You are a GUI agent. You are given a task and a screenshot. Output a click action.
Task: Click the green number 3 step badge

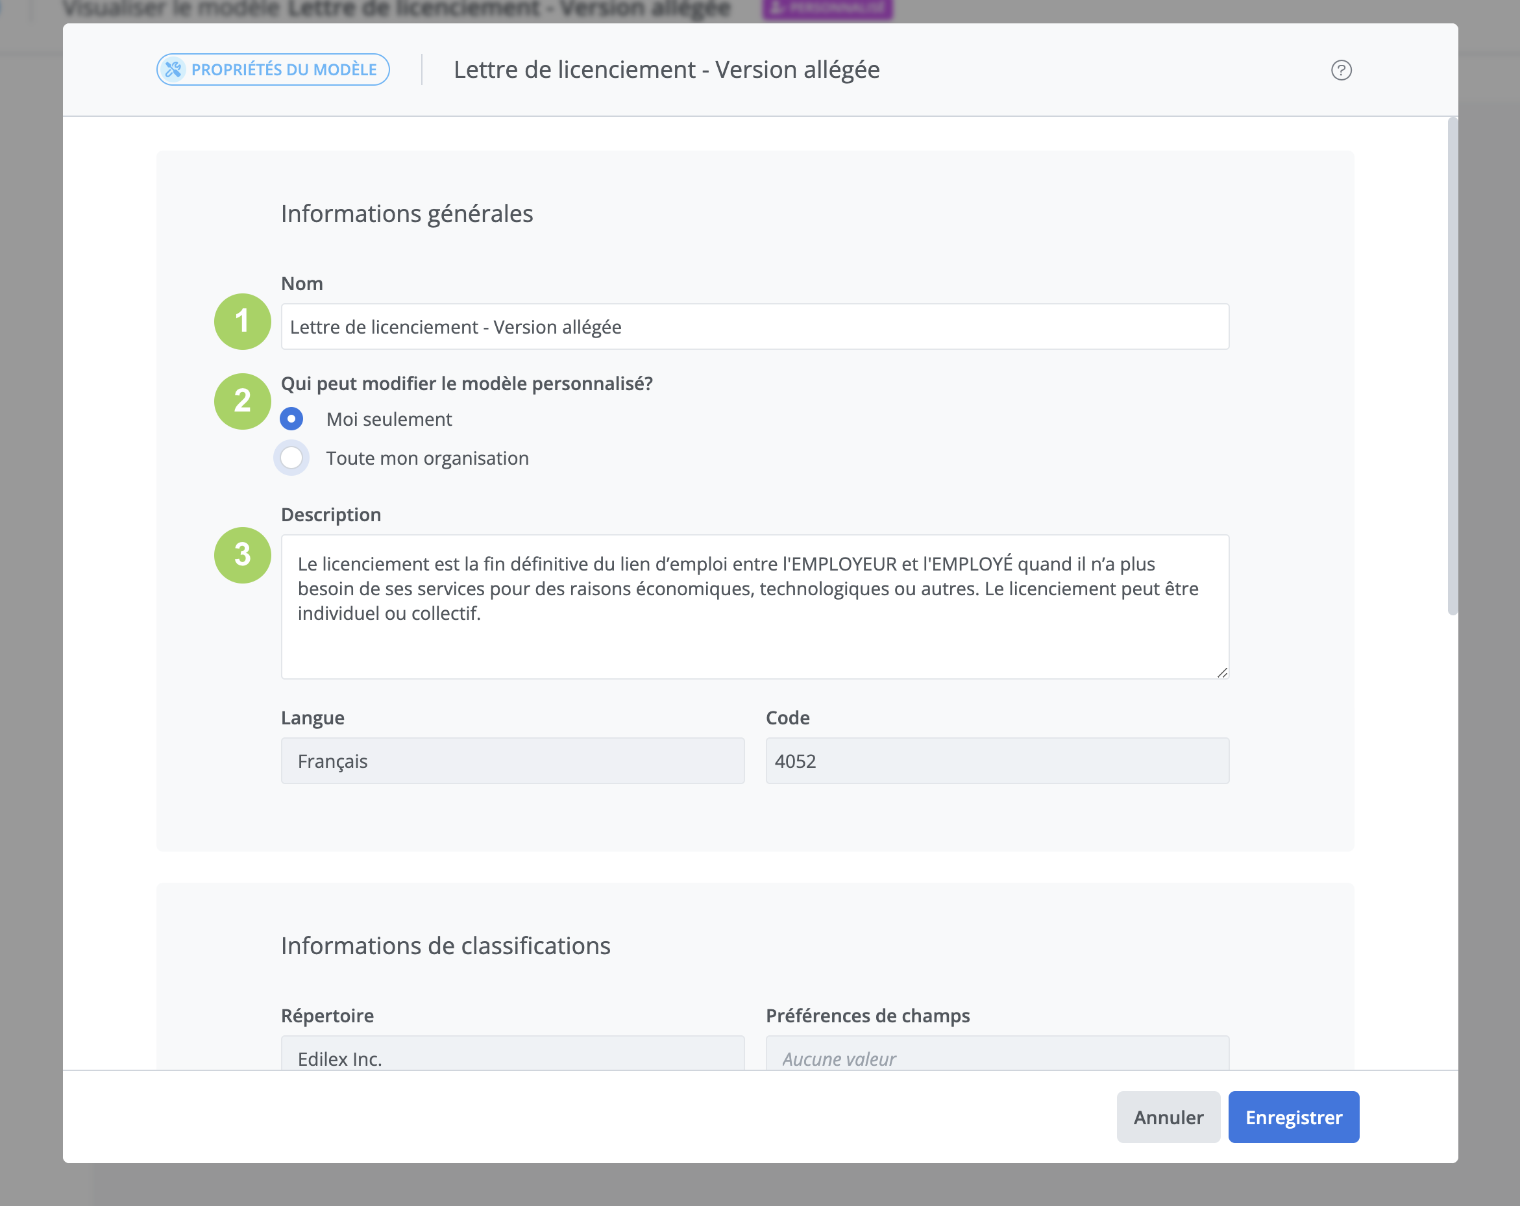coord(243,555)
